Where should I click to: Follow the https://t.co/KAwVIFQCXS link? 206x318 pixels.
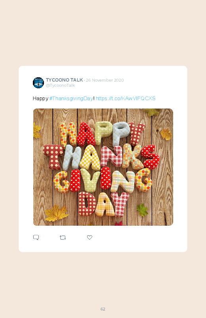tap(126, 98)
